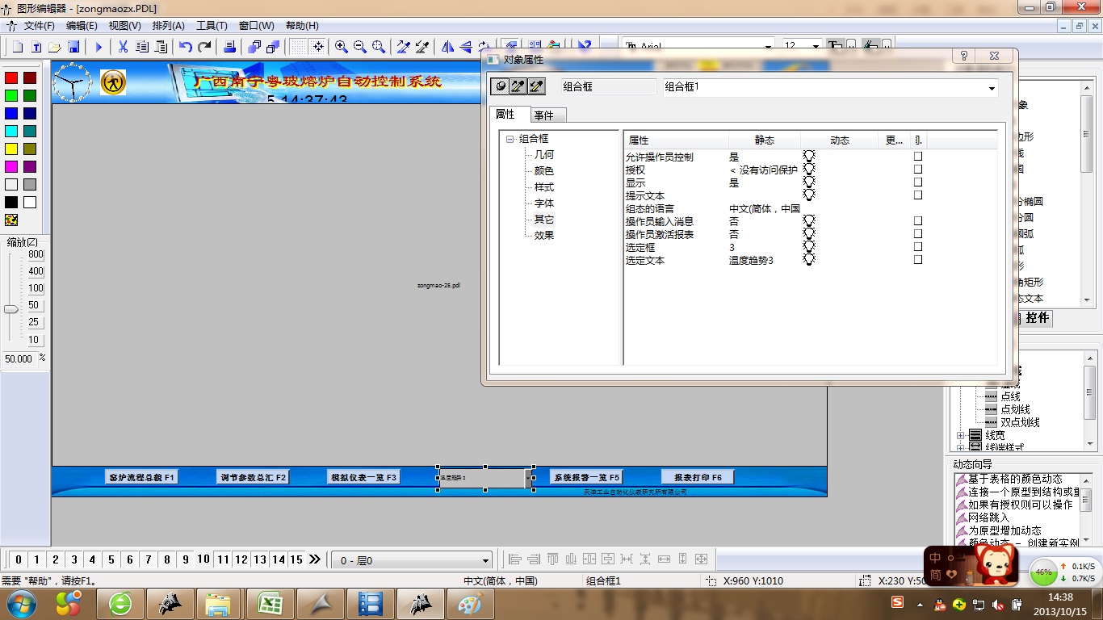Click the dynamic bulb for 选定文本 row
1103x620 pixels.
coord(809,260)
